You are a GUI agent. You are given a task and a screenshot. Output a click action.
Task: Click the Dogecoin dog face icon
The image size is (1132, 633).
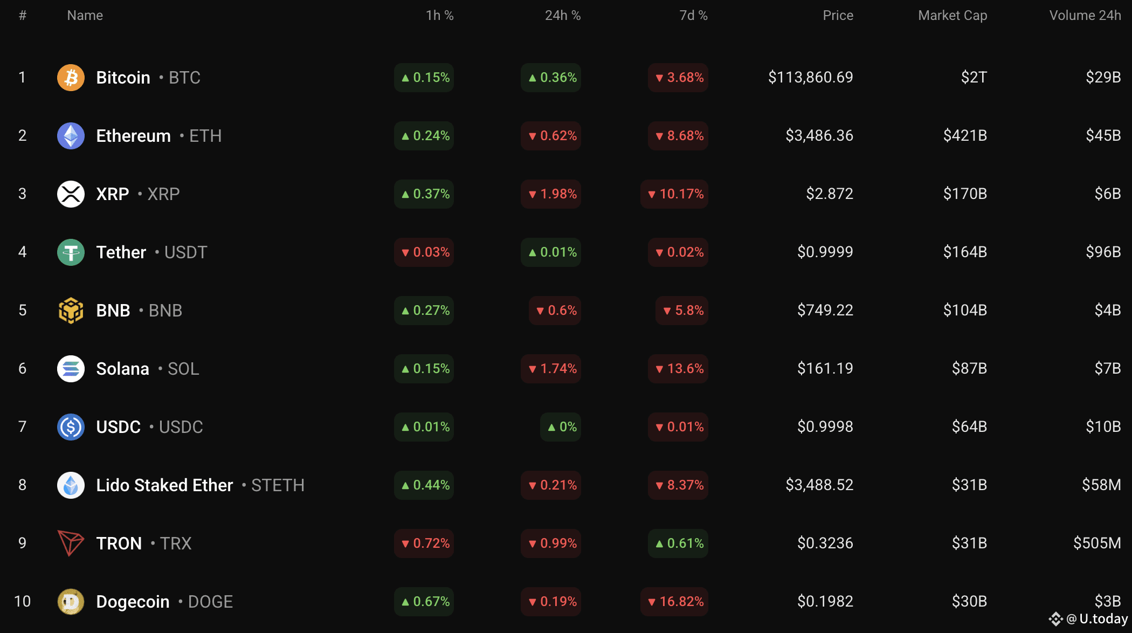(71, 602)
